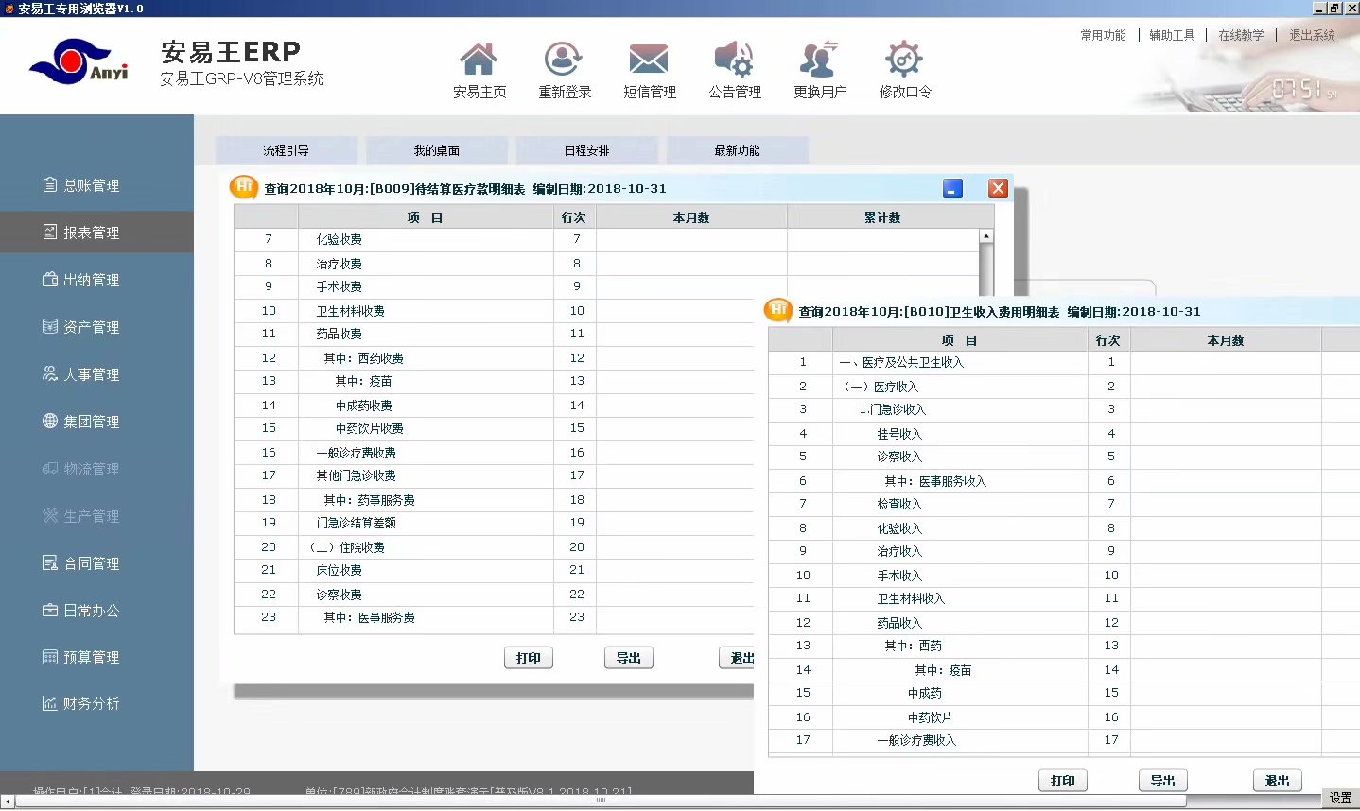Click the bottom horizontal scrollbar left arrow

pos(8,802)
